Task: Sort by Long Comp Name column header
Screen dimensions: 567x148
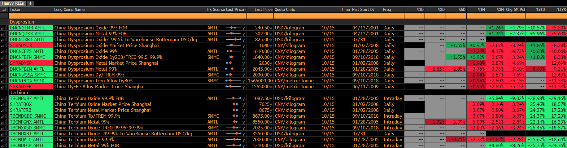Action: [x=129, y=10]
